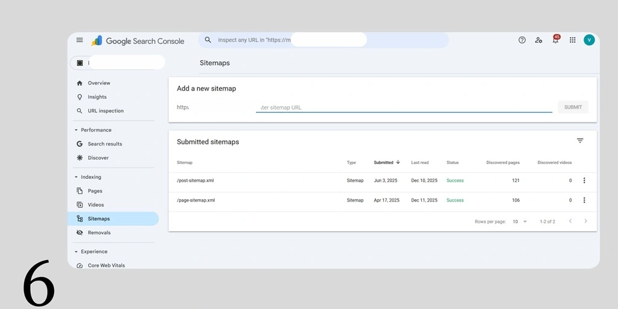Click the account avatar
The width and height of the screenshot is (618, 309).
click(x=589, y=40)
